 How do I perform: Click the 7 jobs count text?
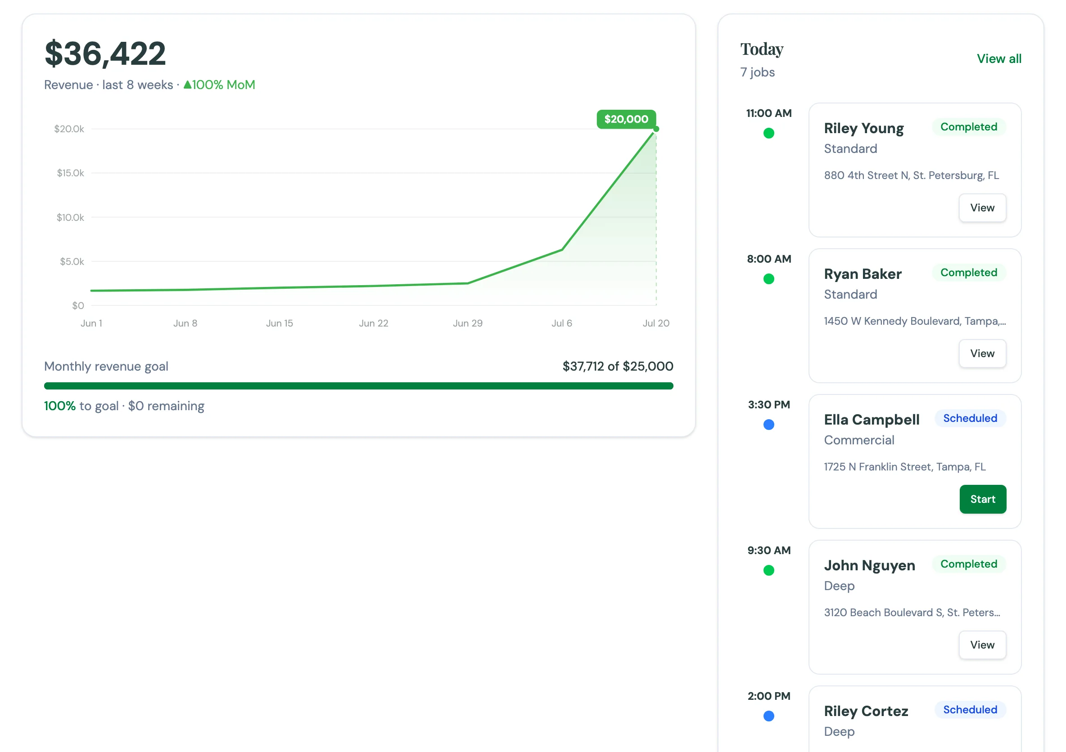tap(757, 72)
